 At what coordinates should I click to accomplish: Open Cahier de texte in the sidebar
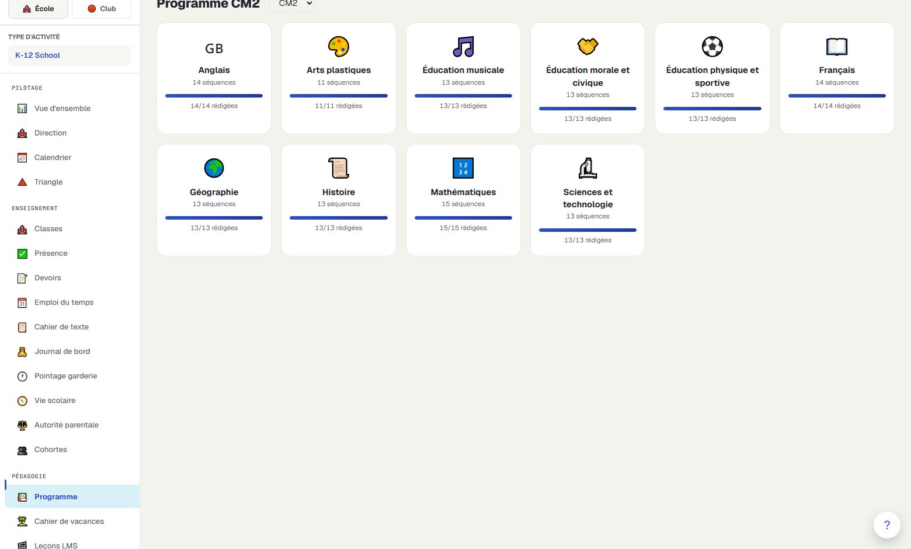[x=72, y=327]
